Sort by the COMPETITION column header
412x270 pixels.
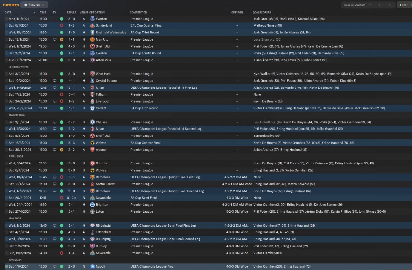click(138, 13)
